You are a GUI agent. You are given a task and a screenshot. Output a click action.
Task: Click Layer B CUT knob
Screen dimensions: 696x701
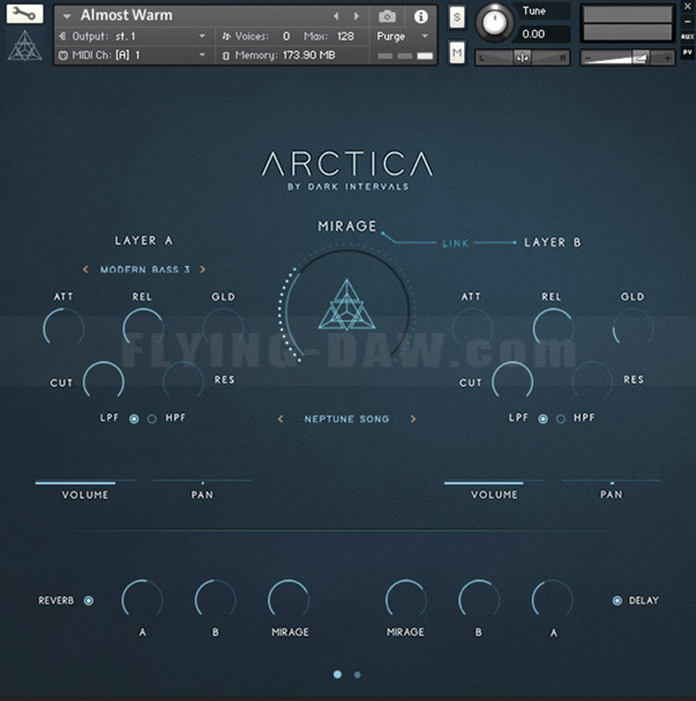coord(512,381)
